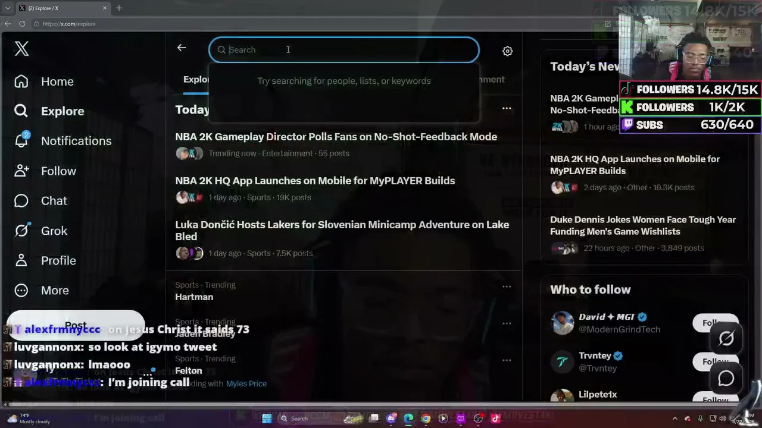Click the X logo in the sidebar
This screenshot has width=762, height=428.
(x=21, y=49)
